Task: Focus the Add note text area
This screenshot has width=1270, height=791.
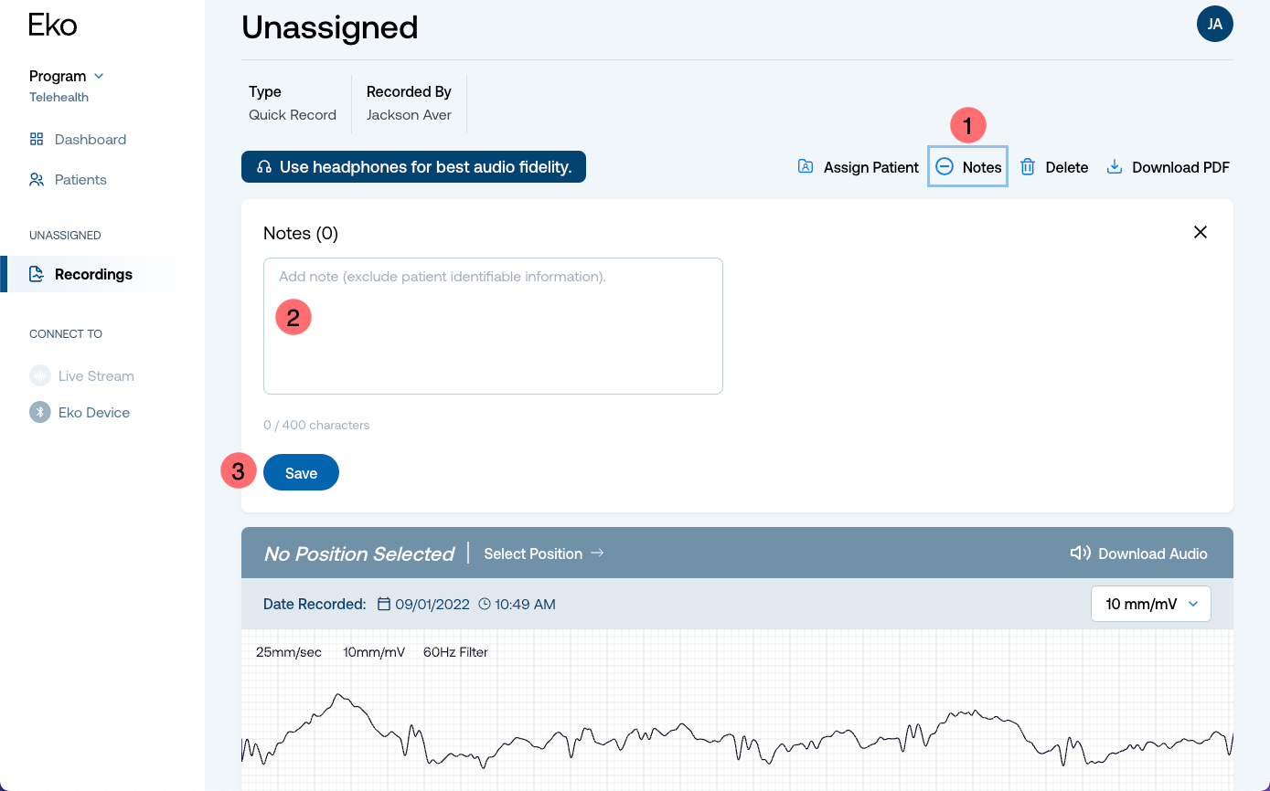Action: click(493, 326)
